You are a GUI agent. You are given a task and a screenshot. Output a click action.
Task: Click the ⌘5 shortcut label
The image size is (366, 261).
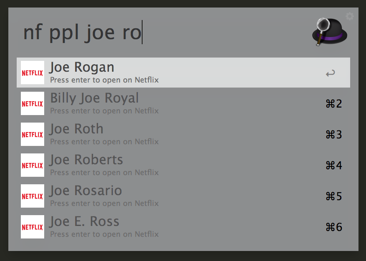point(333,196)
